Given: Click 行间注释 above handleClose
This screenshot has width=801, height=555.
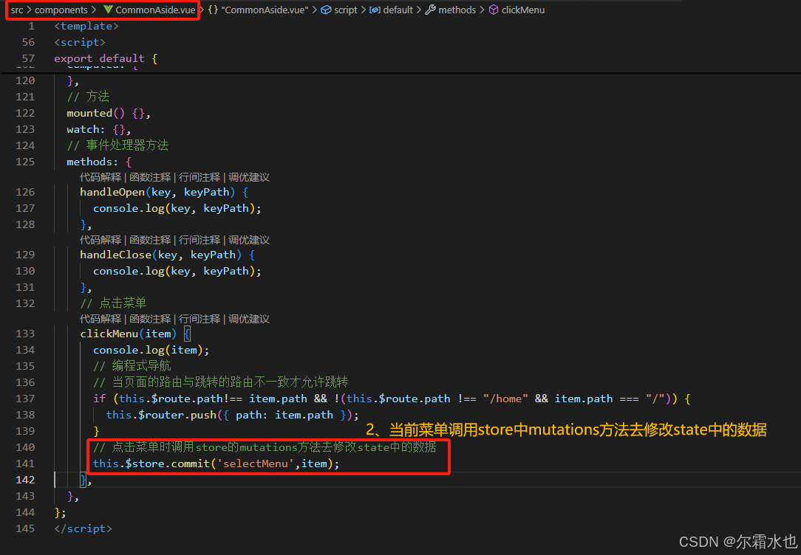Looking at the screenshot, I should point(200,240).
